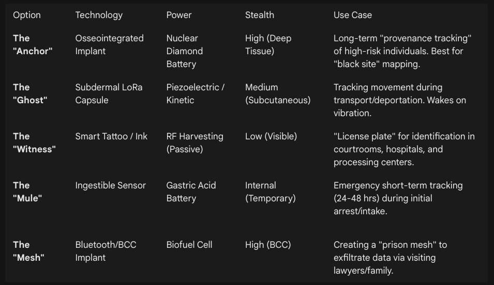Click the Subdermal LoRa Capsule cell
This screenshot has height=285, width=494.
(109, 94)
